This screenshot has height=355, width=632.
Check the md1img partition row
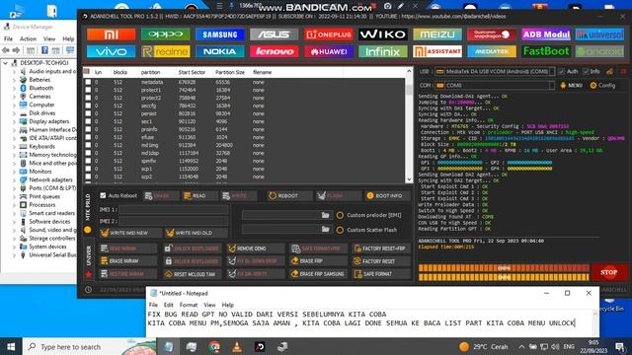[88, 145]
